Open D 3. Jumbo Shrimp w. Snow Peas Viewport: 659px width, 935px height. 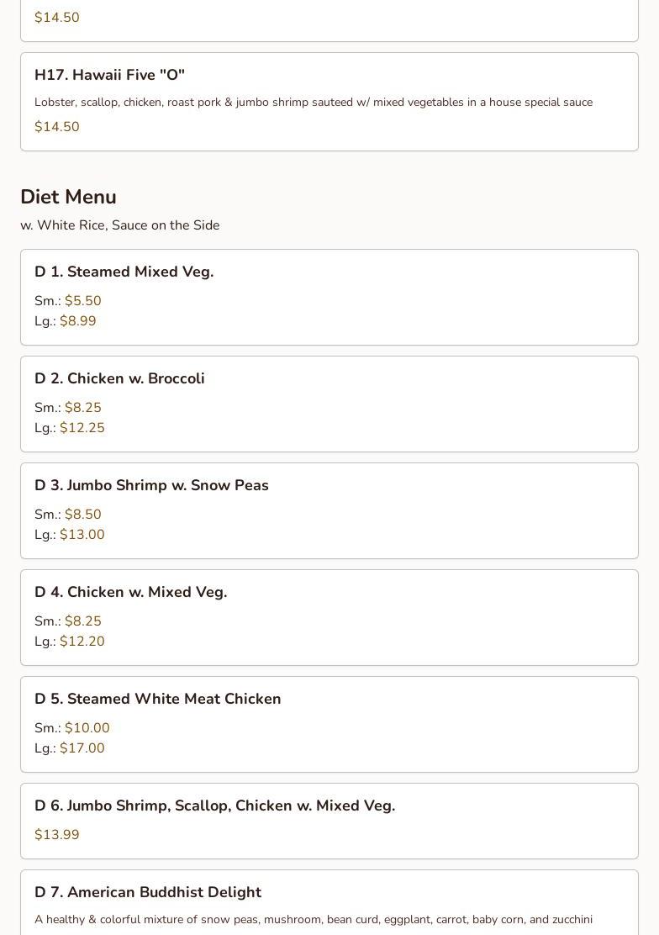click(x=329, y=510)
